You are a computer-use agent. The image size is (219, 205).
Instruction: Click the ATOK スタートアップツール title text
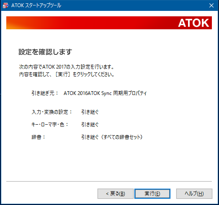tap(36, 5)
